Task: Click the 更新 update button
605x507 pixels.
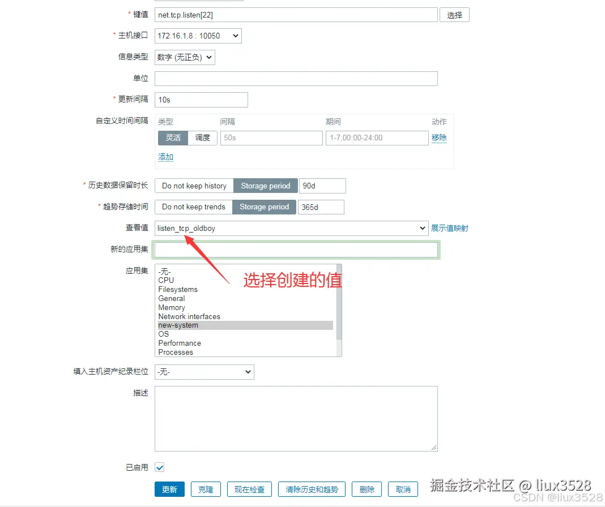Action: click(x=169, y=489)
